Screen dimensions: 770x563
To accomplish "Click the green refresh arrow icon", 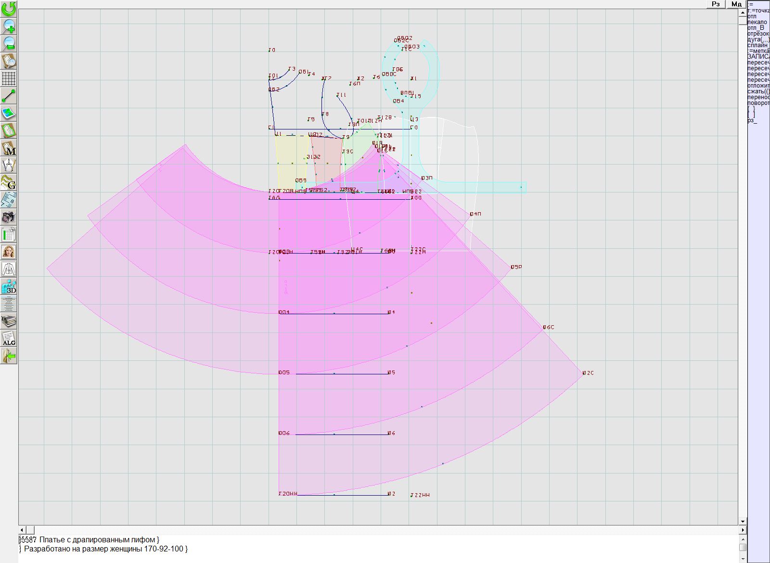I will pos(9,9).
